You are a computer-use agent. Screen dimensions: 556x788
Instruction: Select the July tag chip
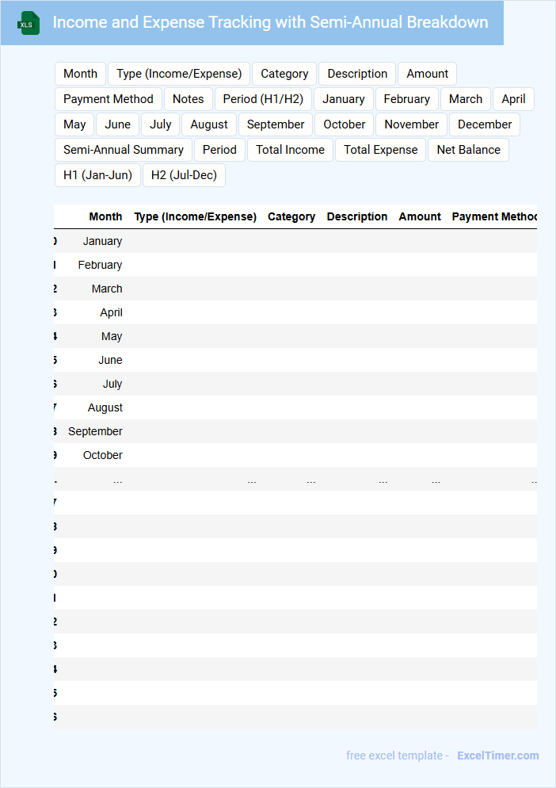click(x=160, y=124)
